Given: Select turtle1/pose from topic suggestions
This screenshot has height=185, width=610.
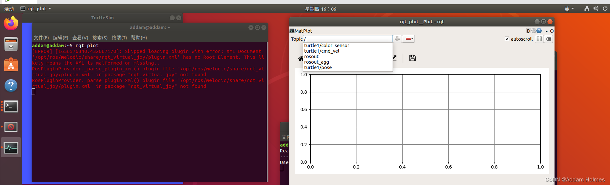Looking at the screenshot, I should click(x=318, y=67).
